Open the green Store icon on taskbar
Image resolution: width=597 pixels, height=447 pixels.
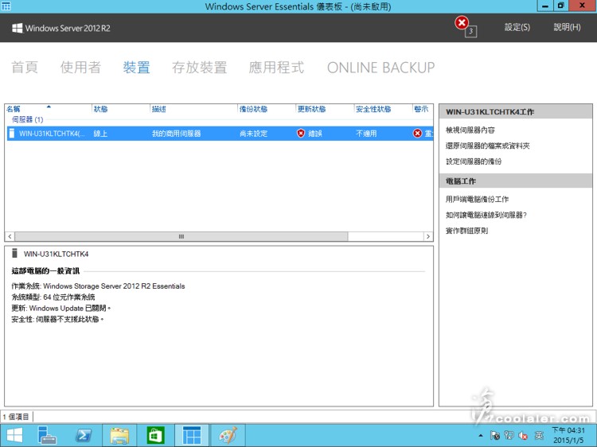pos(155,435)
